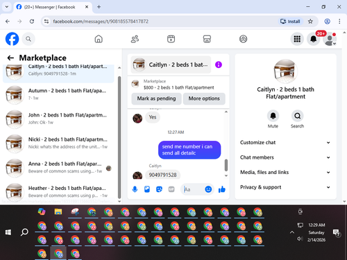
Task: Click the Facebook search magnifier icon
Action: 28,39
